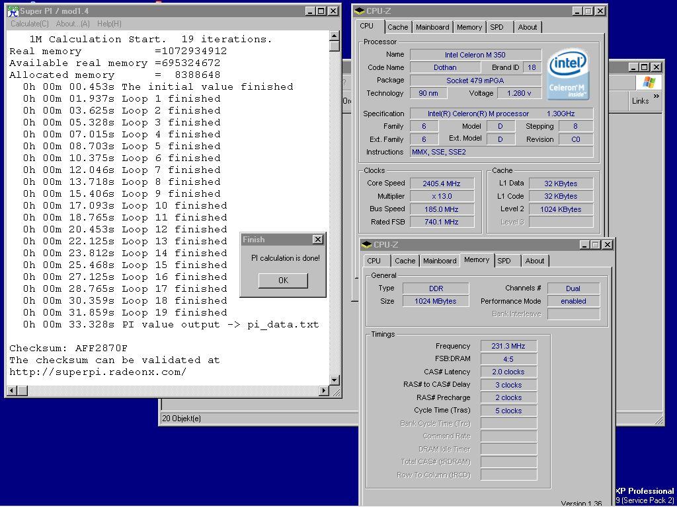Click the Intel Celeron M logo
677x507 pixels.
567,74
